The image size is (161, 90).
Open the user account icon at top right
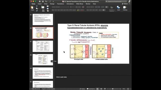click(129, 1)
